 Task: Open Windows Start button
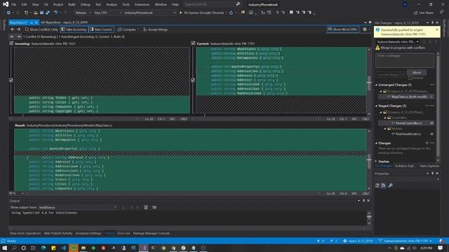pyautogui.click(x=5, y=248)
